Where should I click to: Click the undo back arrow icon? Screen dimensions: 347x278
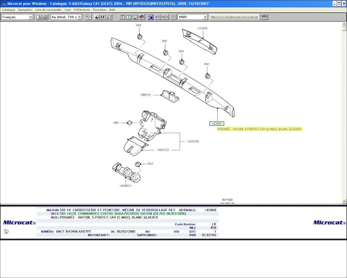tap(157, 17)
